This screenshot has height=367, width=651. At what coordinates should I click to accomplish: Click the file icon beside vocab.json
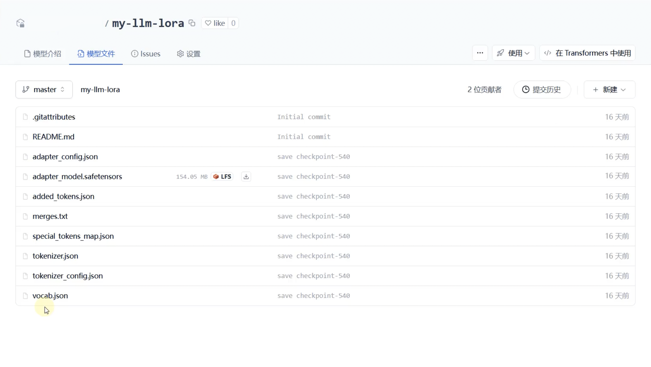pos(25,296)
